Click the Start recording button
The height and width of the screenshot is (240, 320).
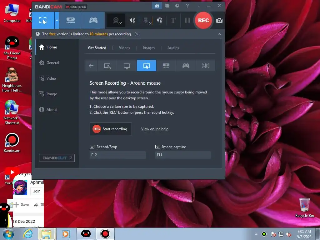[x=111, y=129]
